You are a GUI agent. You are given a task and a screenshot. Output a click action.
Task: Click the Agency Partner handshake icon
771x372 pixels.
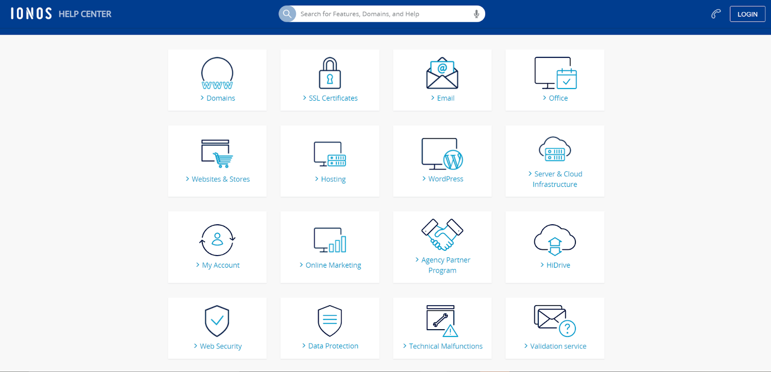[442, 235]
